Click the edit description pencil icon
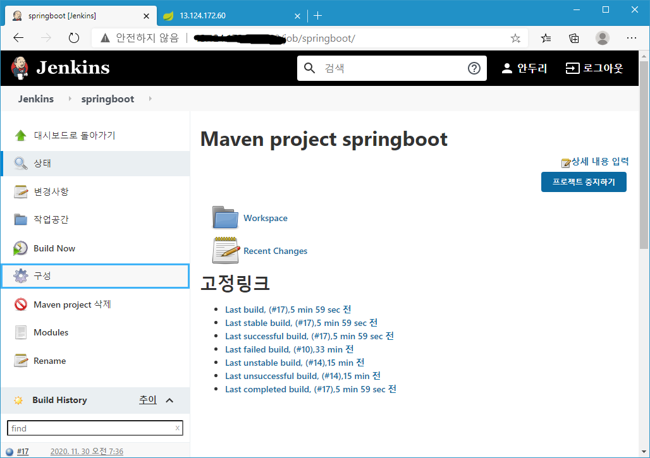 [566, 163]
